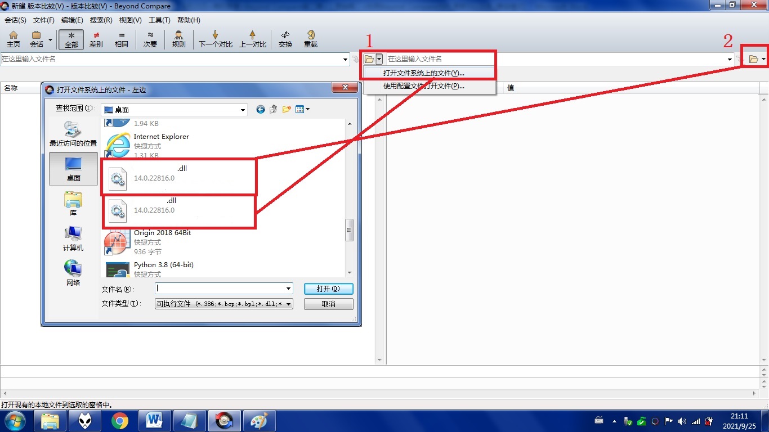
Task: Select 网络 (Network) in places bar
Action: pos(73,273)
